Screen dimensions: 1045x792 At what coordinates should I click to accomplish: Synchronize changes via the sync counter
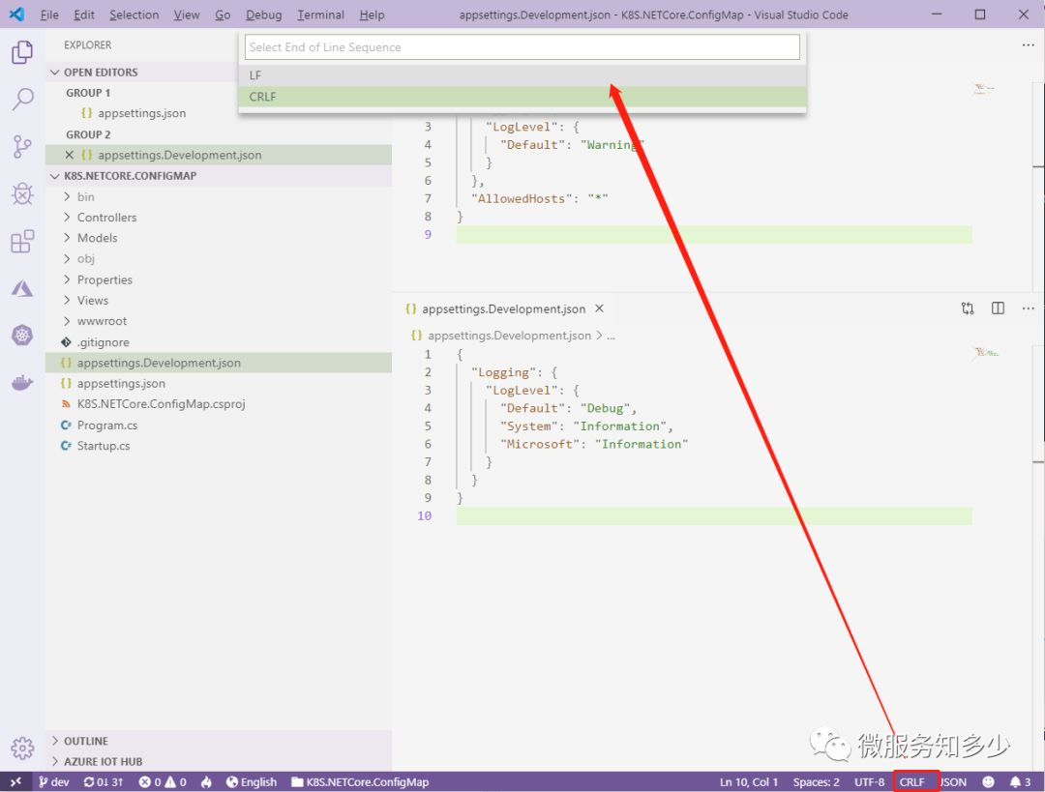(x=104, y=782)
